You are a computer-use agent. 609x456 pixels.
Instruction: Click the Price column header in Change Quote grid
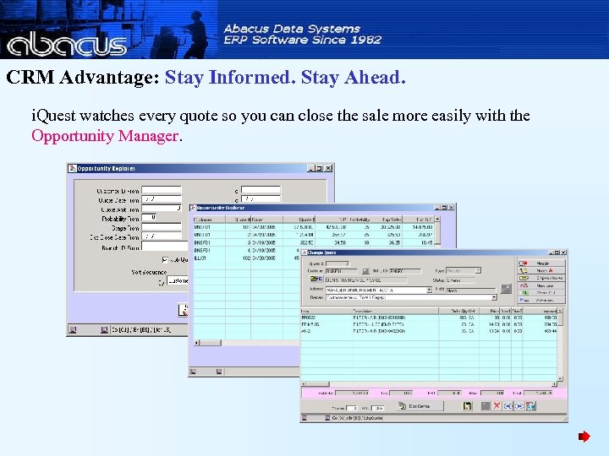click(490, 311)
